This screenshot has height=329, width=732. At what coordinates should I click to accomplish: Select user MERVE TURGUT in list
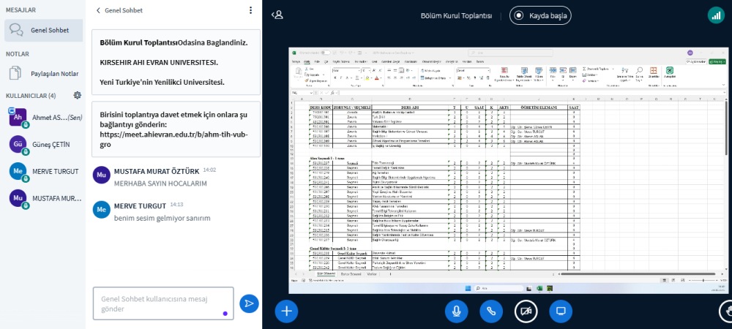tap(55, 171)
